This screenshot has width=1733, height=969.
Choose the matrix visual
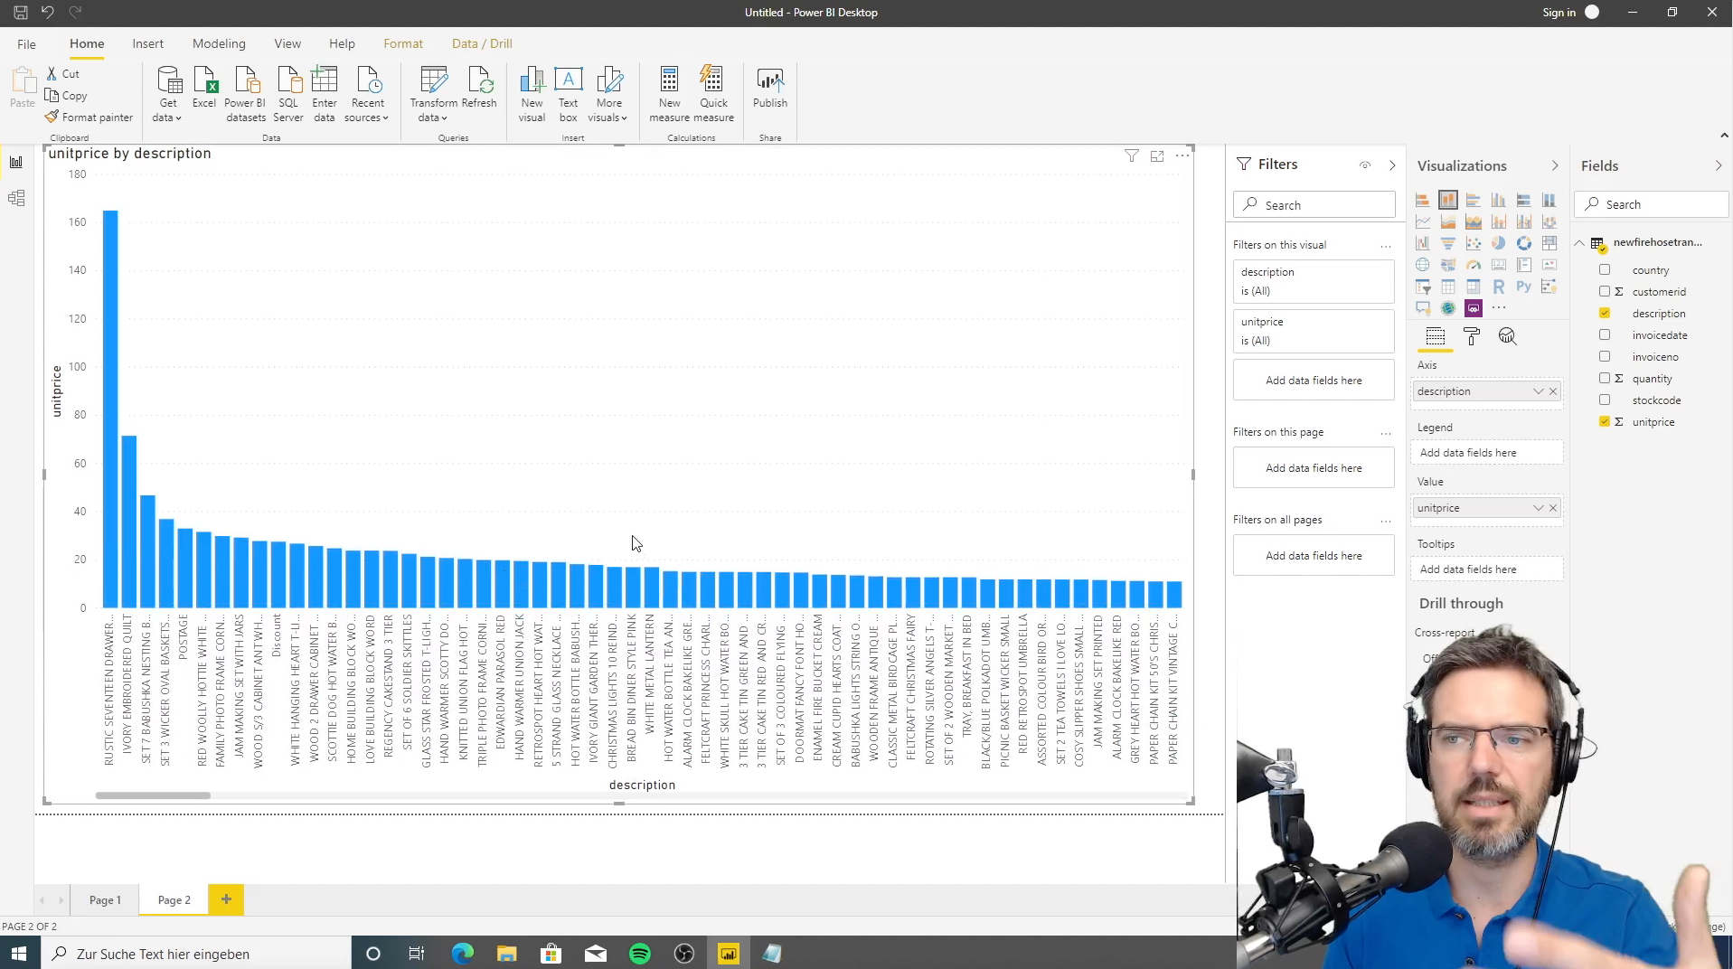[x=1474, y=287]
